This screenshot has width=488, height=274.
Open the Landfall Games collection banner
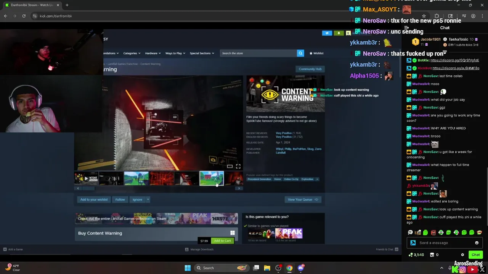156,218
